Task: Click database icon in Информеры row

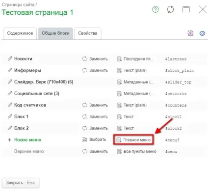Action: tap(119, 71)
